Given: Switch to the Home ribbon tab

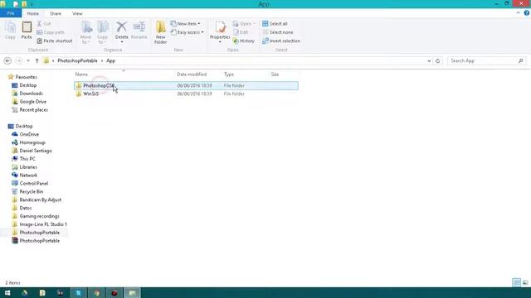Looking at the screenshot, I should (x=33, y=13).
